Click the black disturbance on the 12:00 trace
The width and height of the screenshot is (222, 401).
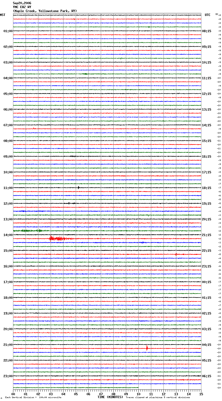tap(70, 203)
